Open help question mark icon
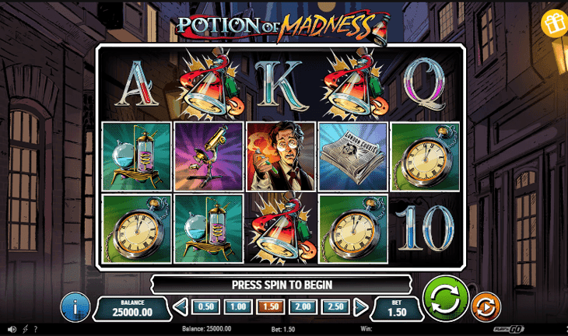 pyautogui.click(x=36, y=329)
